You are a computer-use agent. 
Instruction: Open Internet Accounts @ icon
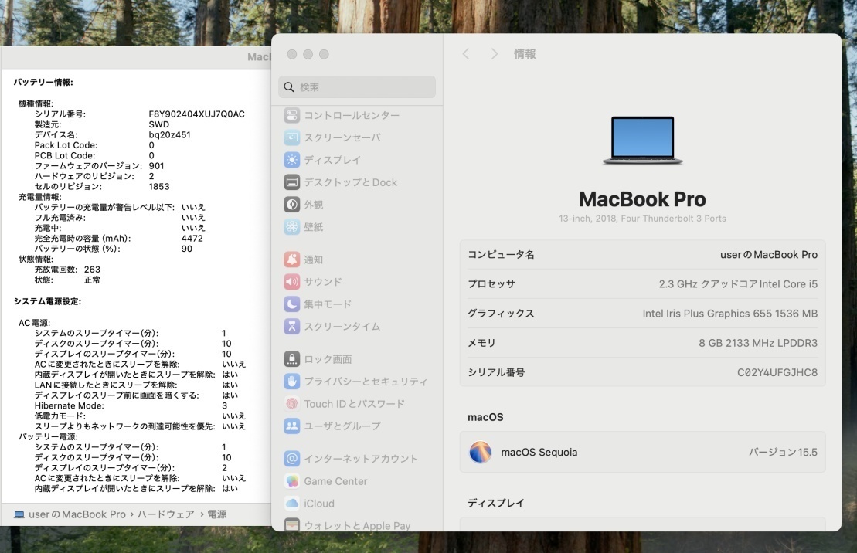(292, 459)
